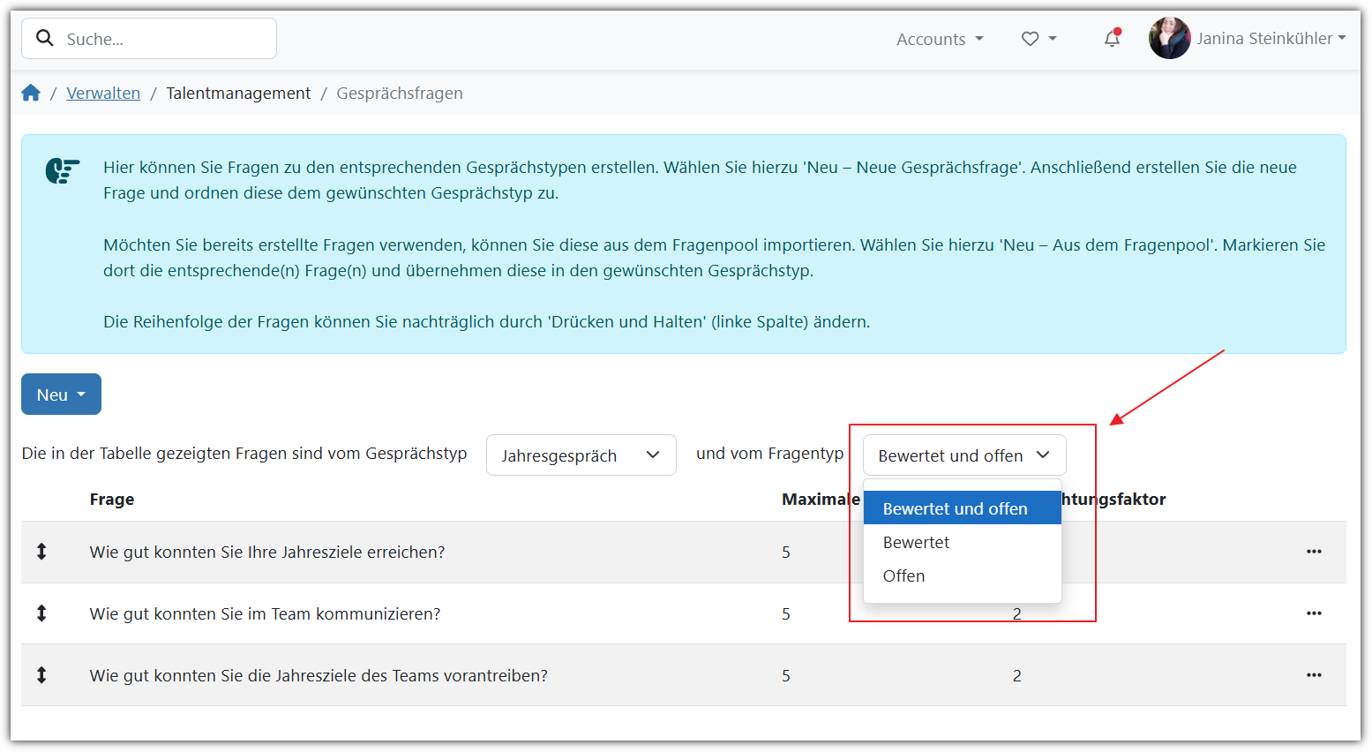The image size is (1372, 752).
Task: Click the reorder arrow for Jahresziele des Teams question
Action: tap(41, 675)
